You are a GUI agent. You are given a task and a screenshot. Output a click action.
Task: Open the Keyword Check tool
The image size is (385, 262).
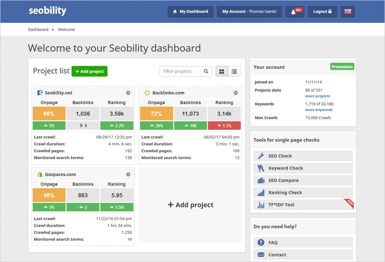(303, 168)
